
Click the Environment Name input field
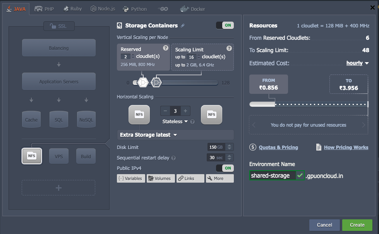[x=273, y=176]
